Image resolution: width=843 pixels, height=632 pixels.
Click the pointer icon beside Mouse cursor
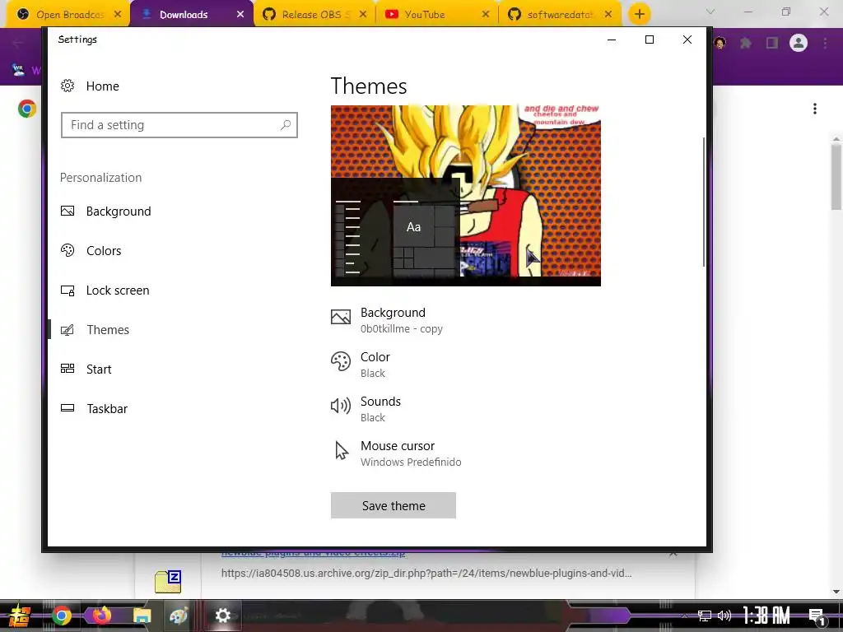[x=342, y=450]
